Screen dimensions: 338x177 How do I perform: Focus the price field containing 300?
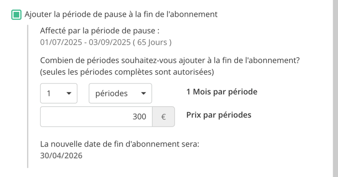[x=96, y=117]
